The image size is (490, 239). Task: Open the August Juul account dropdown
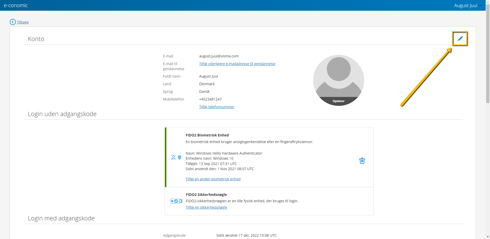coord(466,5)
